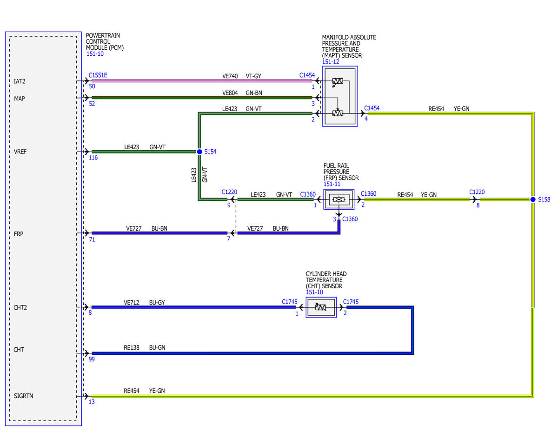Select the IAT2 pin label
The height and width of the screenshot is (431, 558).
point(20,81)
